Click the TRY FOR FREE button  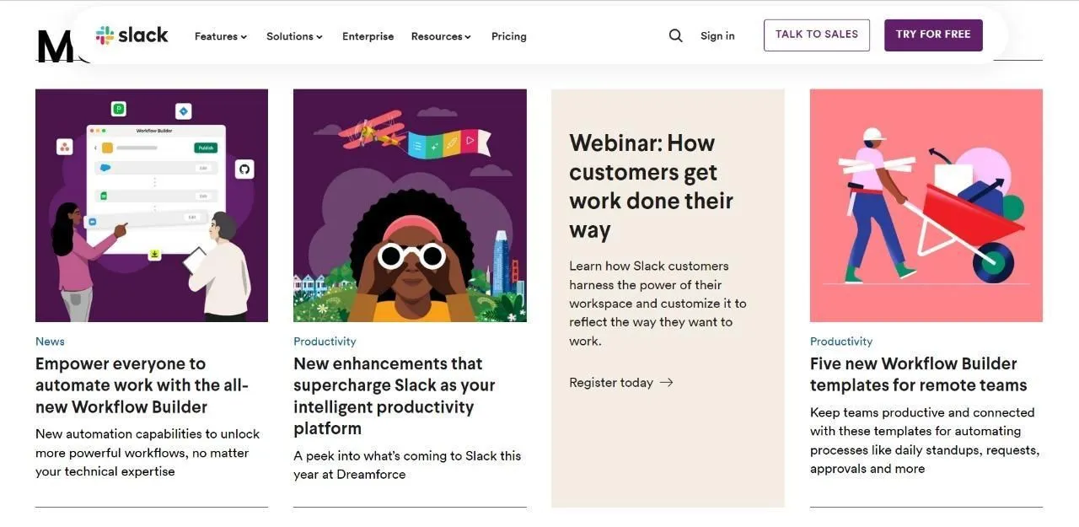pyautogui.click(x=933, y=35)
